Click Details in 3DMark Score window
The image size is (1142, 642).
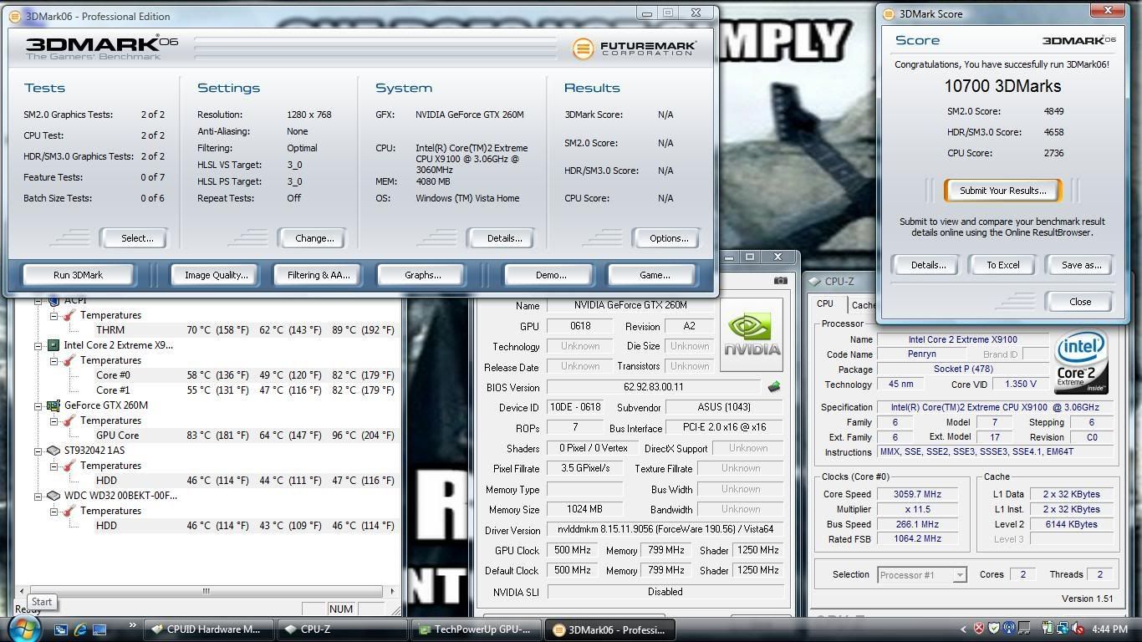(x=928, y=265)
